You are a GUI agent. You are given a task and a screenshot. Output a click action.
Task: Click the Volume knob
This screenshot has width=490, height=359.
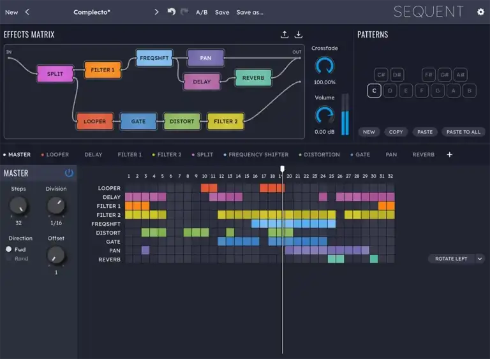pos(325,115)
